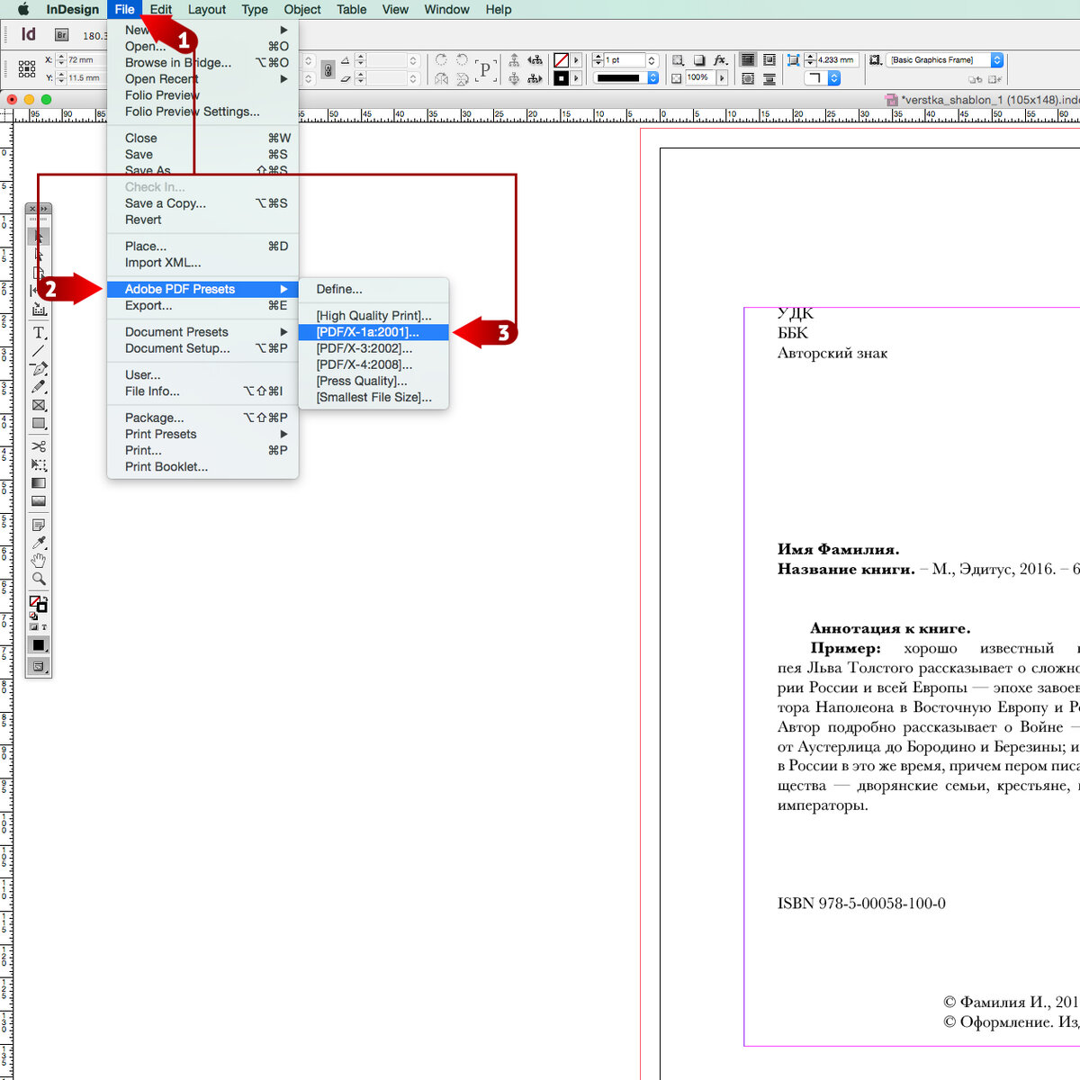The height and width of the screenshot is (1080, 1080).
Task: Select the Rectangle tool
Action: (39, 423)
